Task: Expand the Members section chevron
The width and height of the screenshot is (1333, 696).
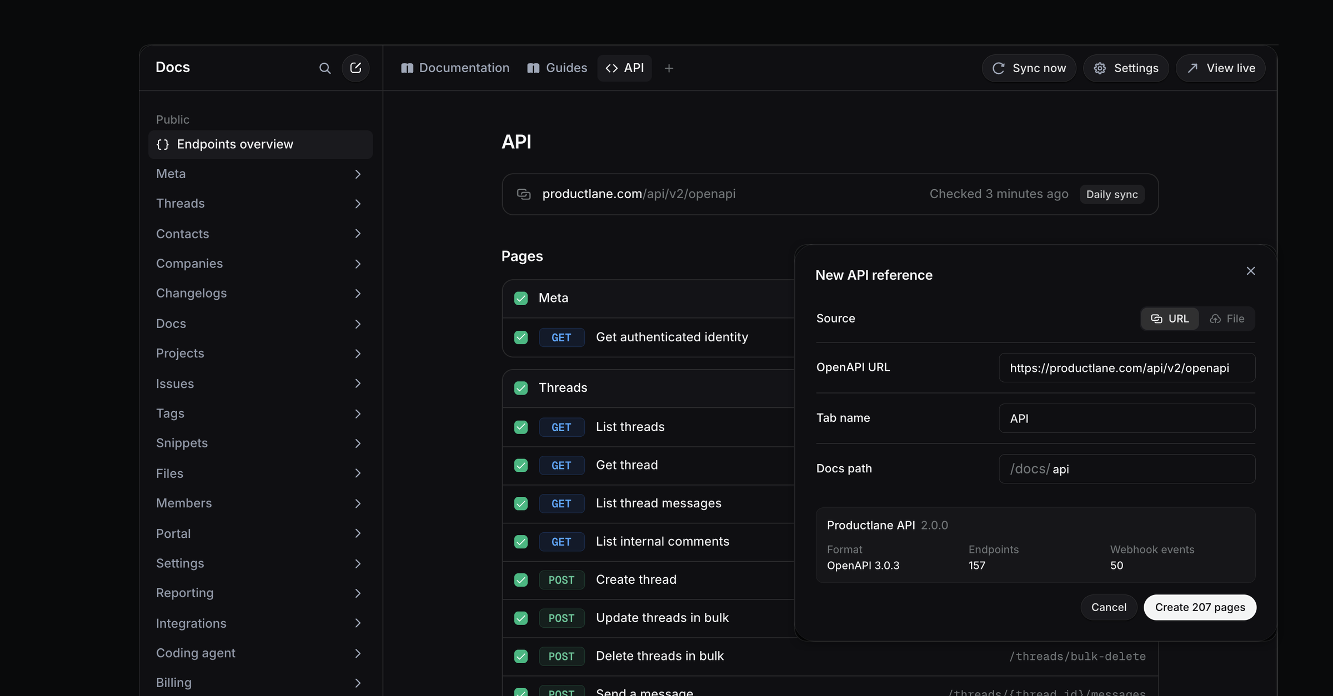Action: tap(358, 503)
